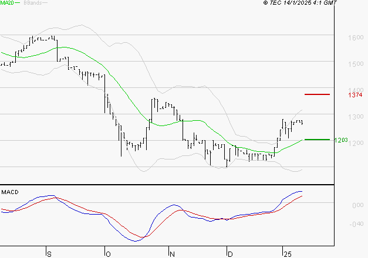The image size is (368, 258).
Task: Click the D month marker on time axis
Action: [x=230, y=254]
